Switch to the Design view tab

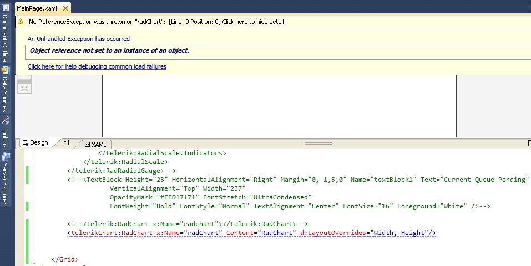[35, 143]
